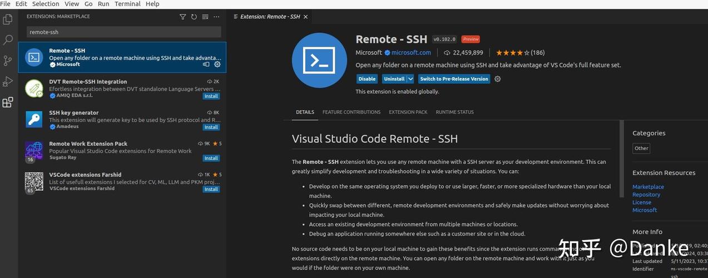
Task: Click the install count cloud icon
Action: point(447,53)
